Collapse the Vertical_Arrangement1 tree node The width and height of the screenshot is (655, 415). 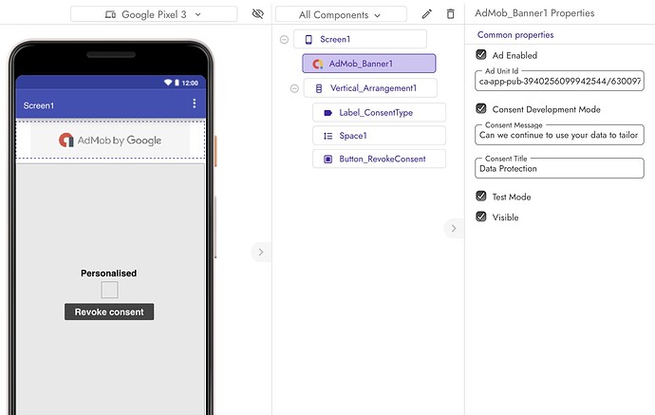click(294, 88)
